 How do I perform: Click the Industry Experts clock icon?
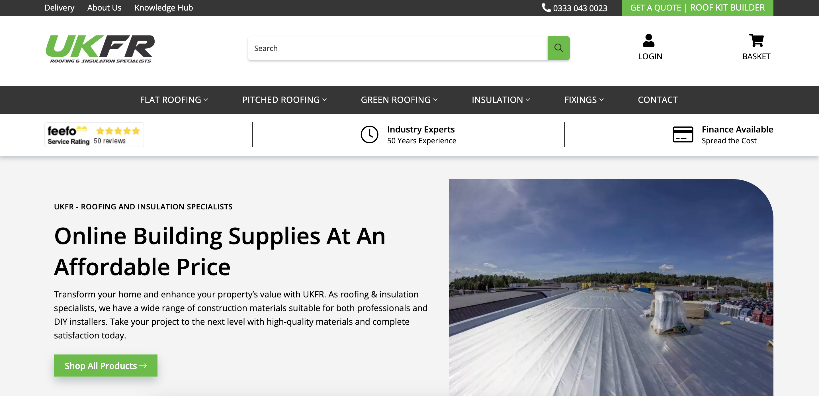tap(369, 134)
